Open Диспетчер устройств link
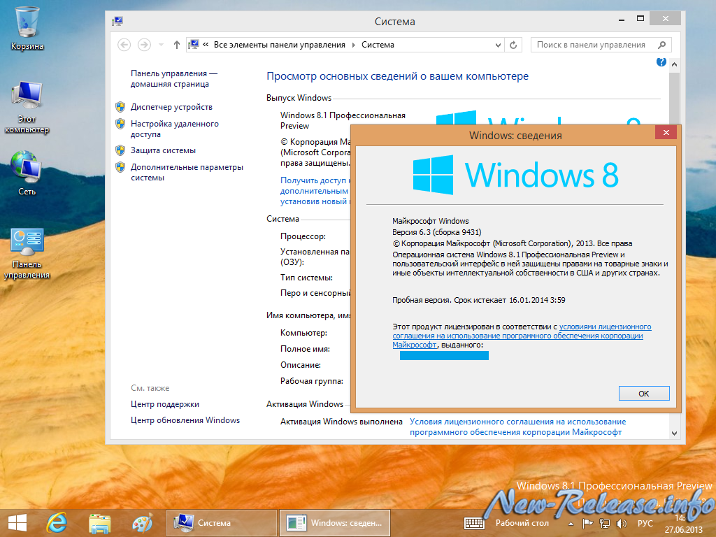This screenshot has width=716, height=537. [x=171, y=107]
